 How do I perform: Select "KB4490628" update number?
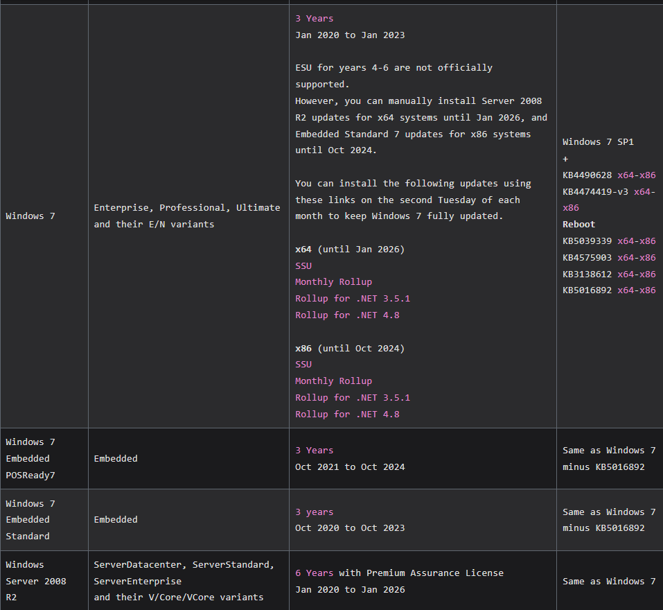pyautogui.click(x=587, y=175)
